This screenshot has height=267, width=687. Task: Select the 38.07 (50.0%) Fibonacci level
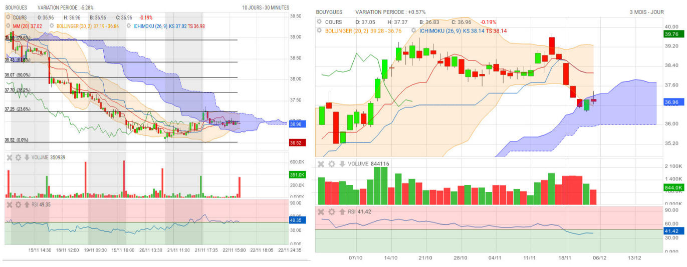[18, 75]
